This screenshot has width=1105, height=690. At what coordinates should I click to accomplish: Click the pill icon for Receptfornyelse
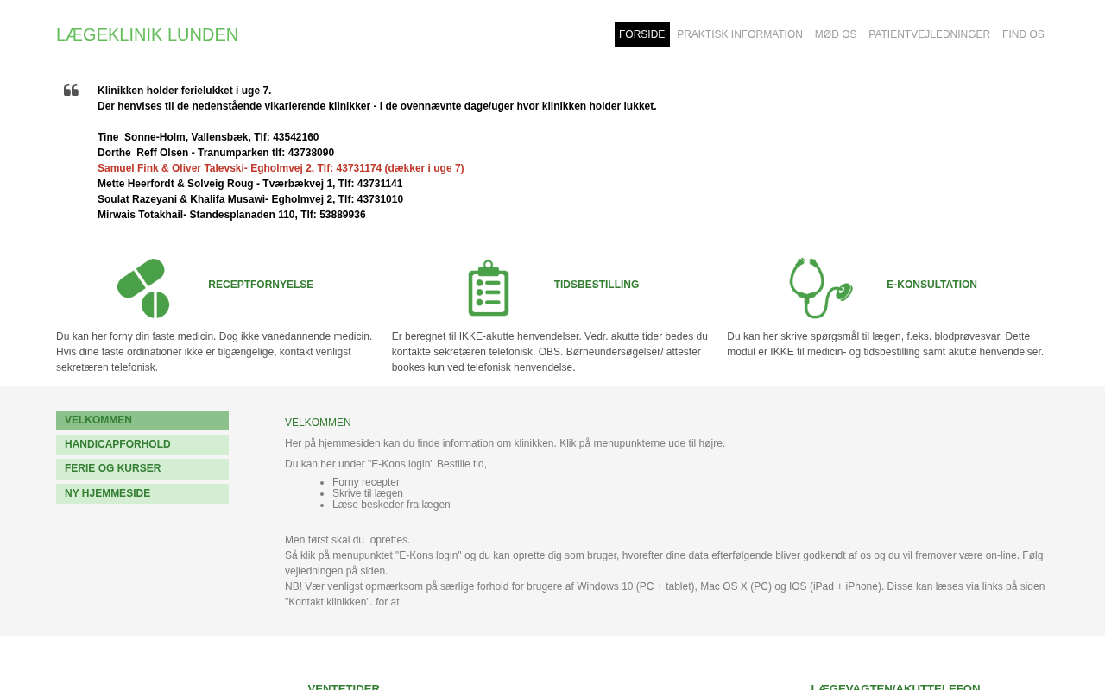(143, 288)
